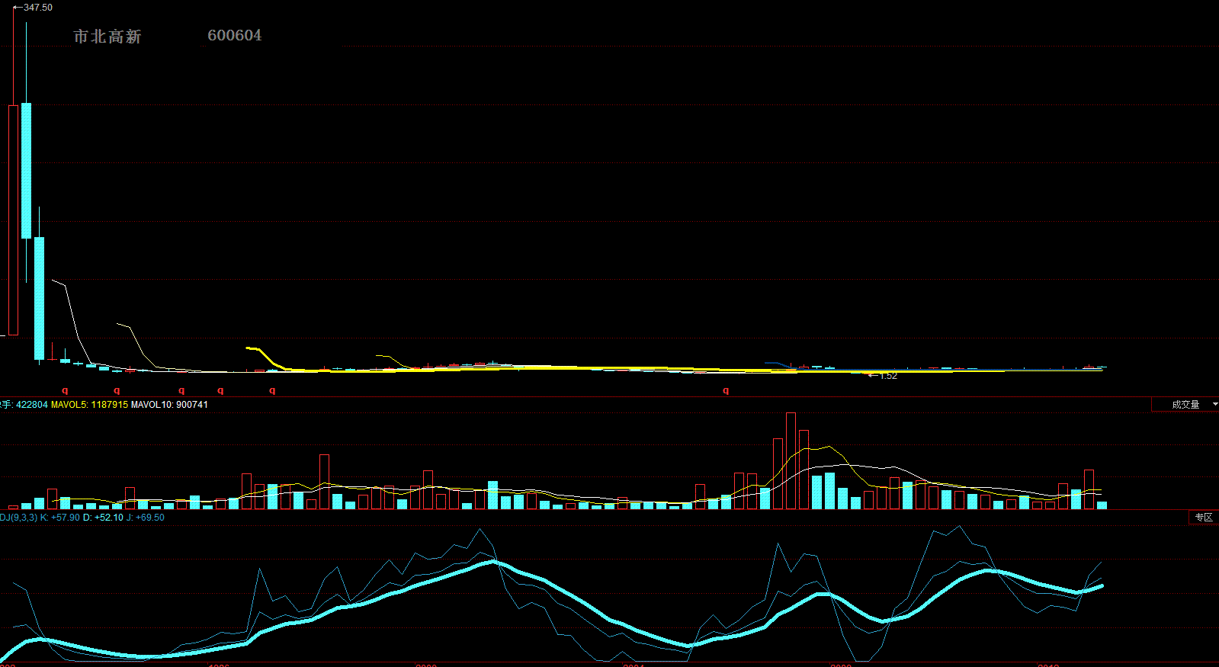The width and height of the screenshot is (1219, 667).
Task: Click the last red q marker
Action: 726,390
